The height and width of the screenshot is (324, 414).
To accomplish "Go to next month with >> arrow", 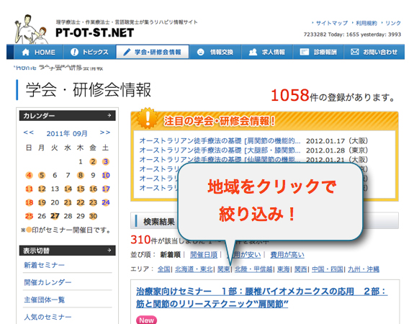I will 105,132.
